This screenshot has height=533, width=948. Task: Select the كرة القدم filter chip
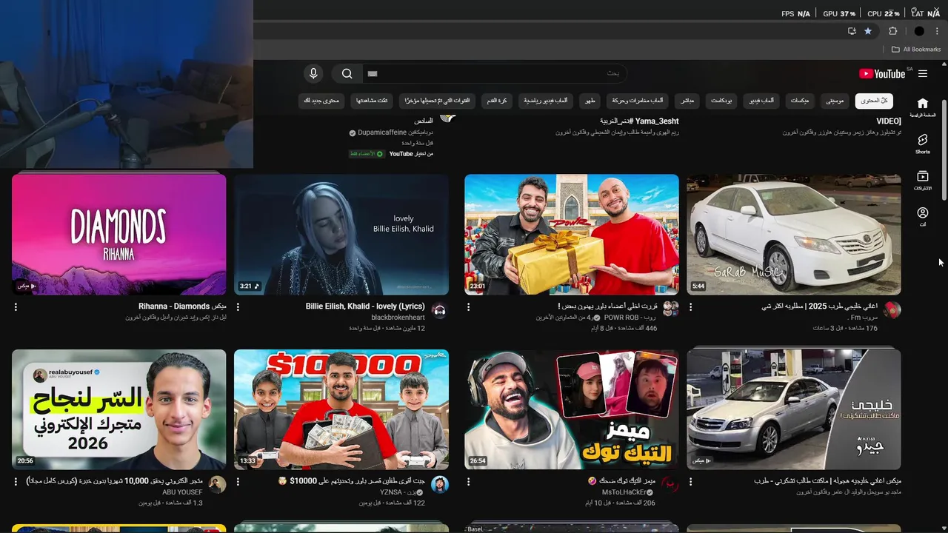[496, 101]
